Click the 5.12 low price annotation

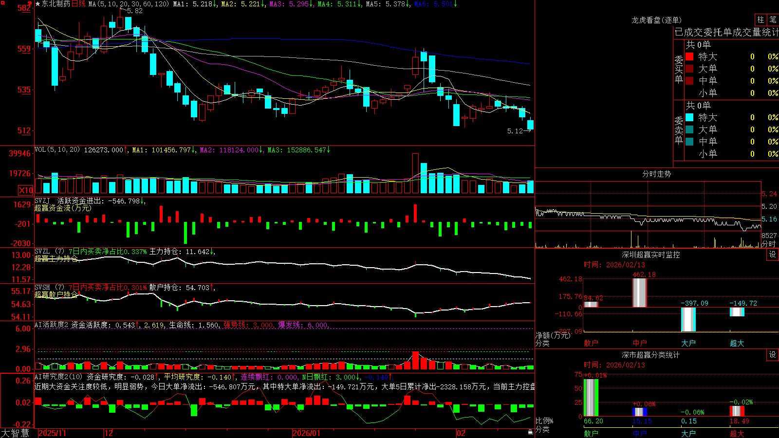coord(515,131)
